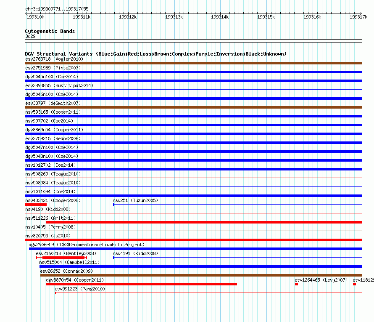Open the nsv997702 (Coe2014) label
Screen dimensions: 374x322
tap(49, 121)
